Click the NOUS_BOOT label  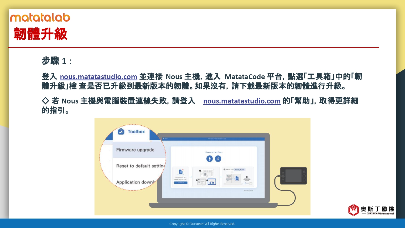239,170
